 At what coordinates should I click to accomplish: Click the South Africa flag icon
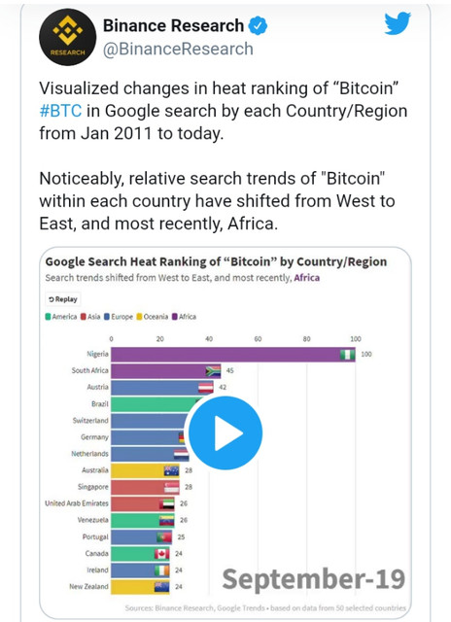coord(213,371)
